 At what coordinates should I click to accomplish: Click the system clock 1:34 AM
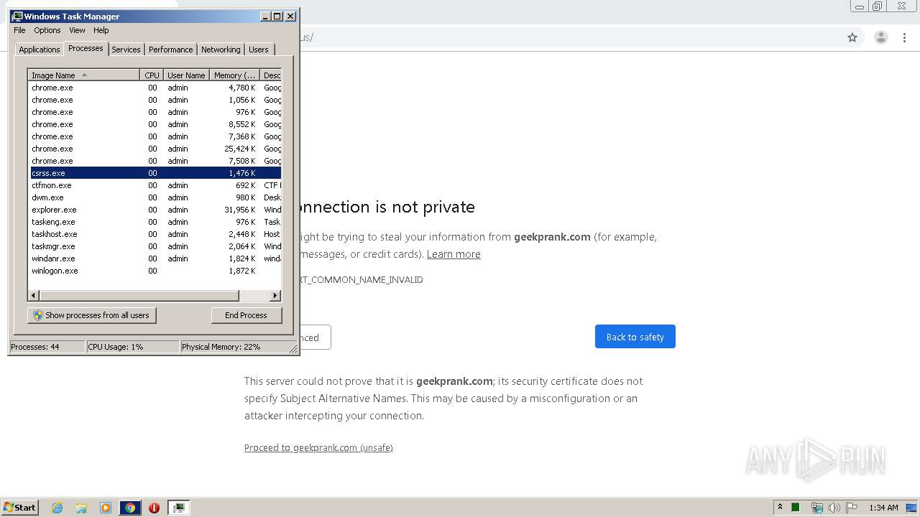pos(883,508)
